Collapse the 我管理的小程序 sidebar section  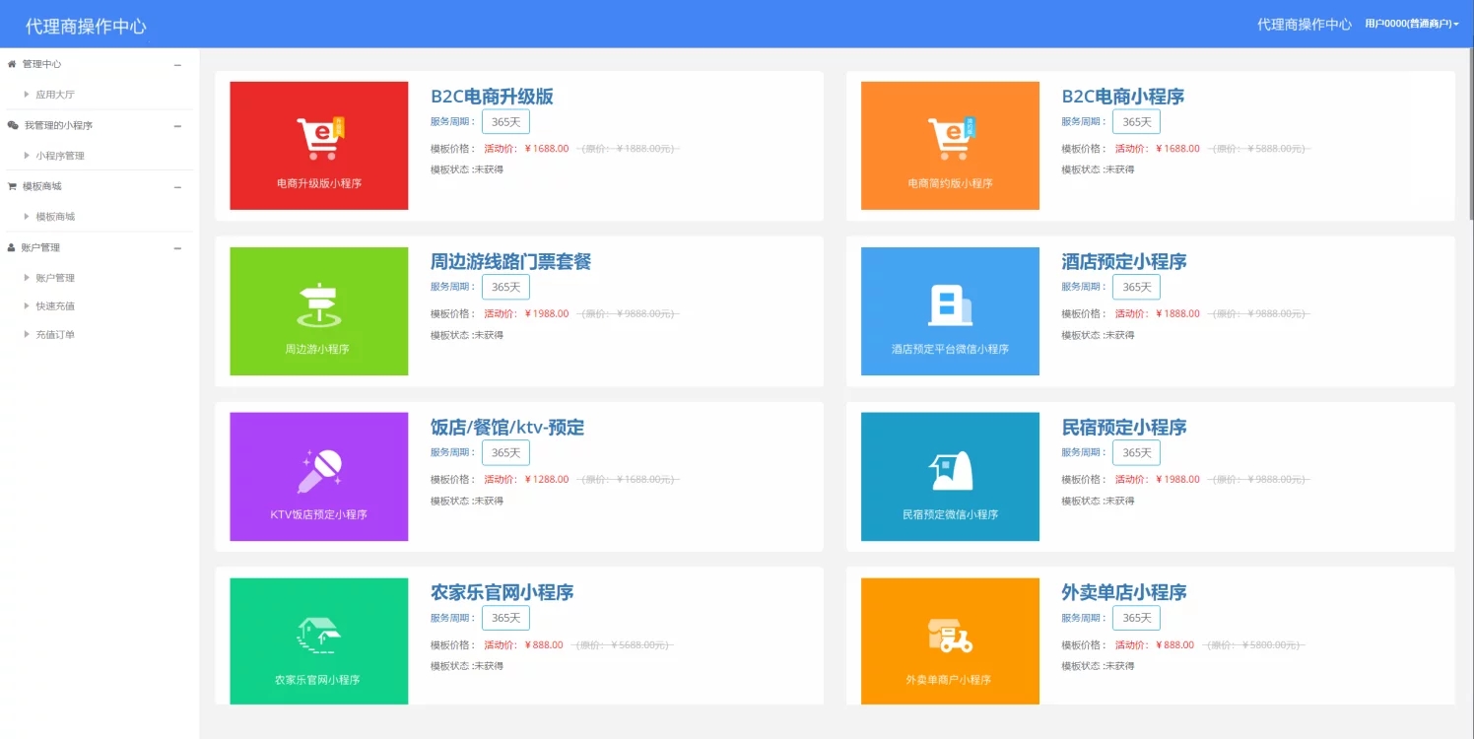coord(177,126)
